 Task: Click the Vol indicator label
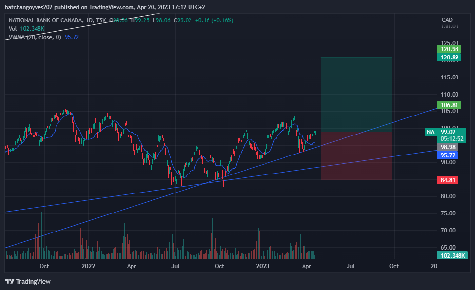tap(12, 29)
